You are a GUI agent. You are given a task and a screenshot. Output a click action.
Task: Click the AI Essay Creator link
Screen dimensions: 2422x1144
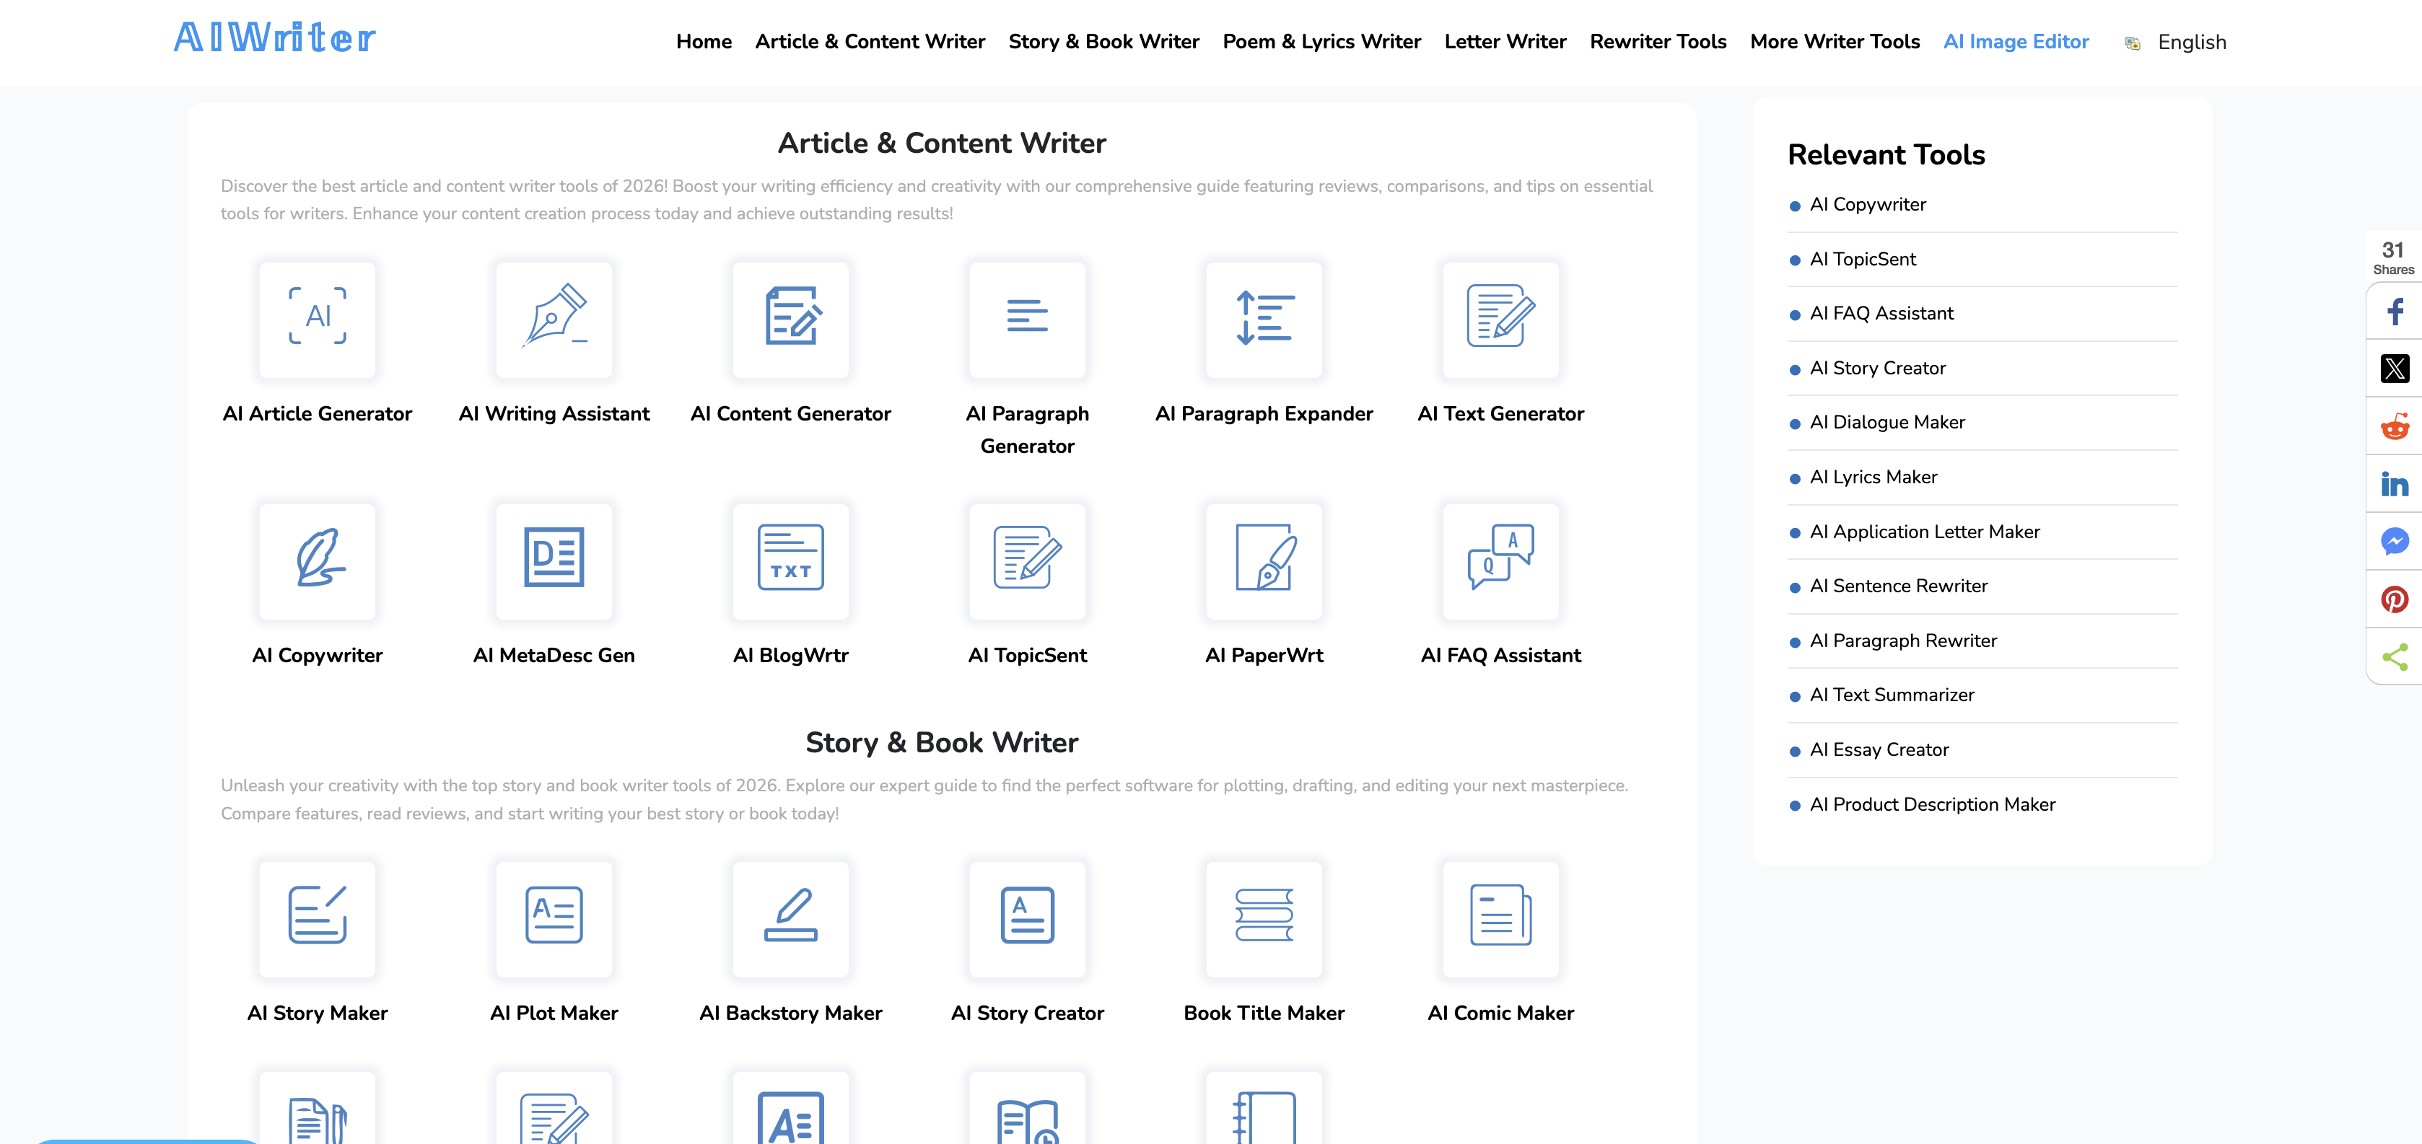click(x=1878, y=749)
